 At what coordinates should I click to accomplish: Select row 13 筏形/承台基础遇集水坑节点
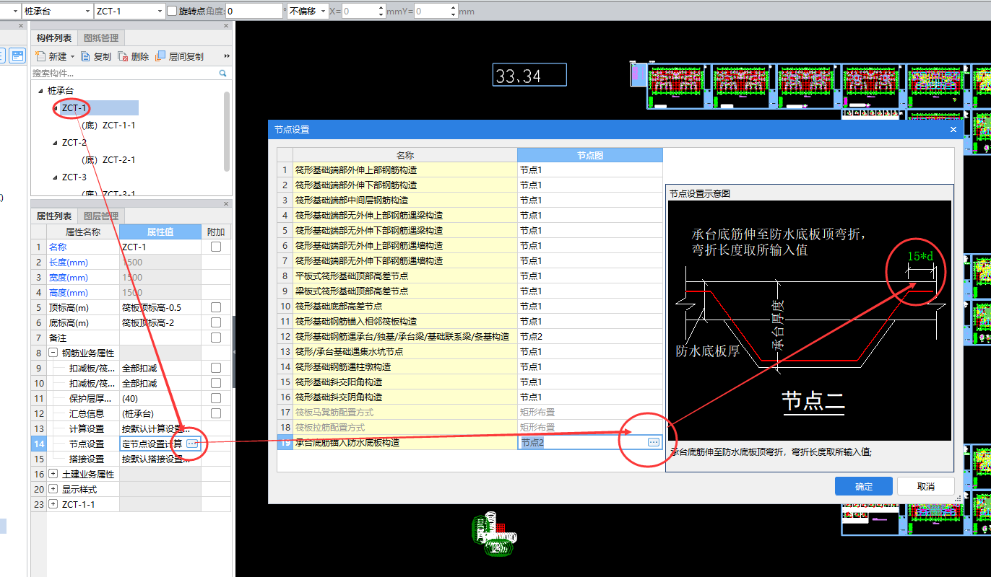[x=405, y=352]
